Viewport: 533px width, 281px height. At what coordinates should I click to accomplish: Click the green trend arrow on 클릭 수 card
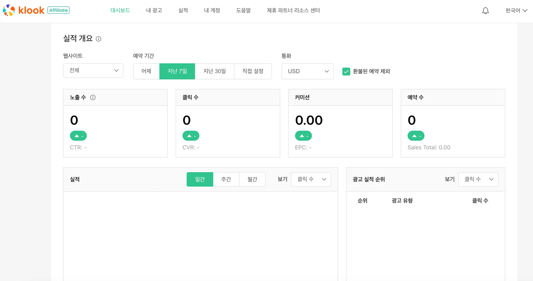[x=191, y=136]
